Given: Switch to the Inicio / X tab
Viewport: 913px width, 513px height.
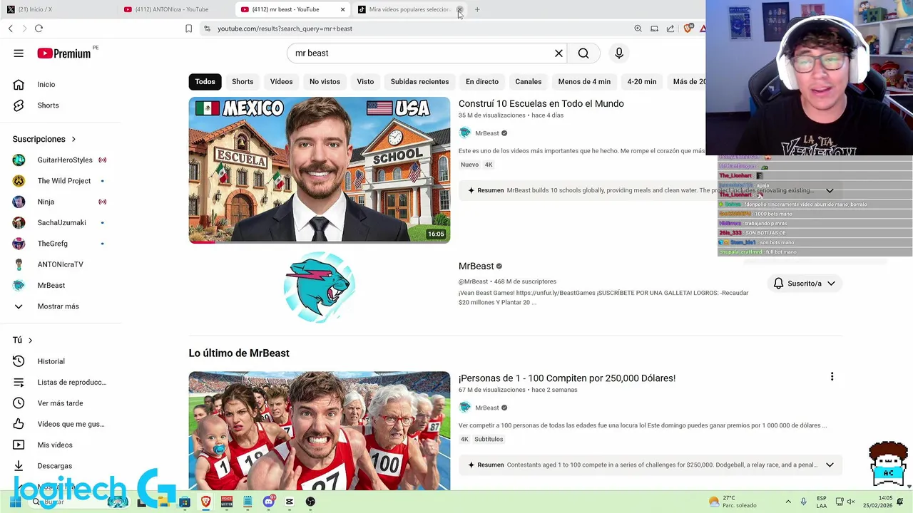Looking at the screenshot, I should pyautogui.click(x=57, y=9).
